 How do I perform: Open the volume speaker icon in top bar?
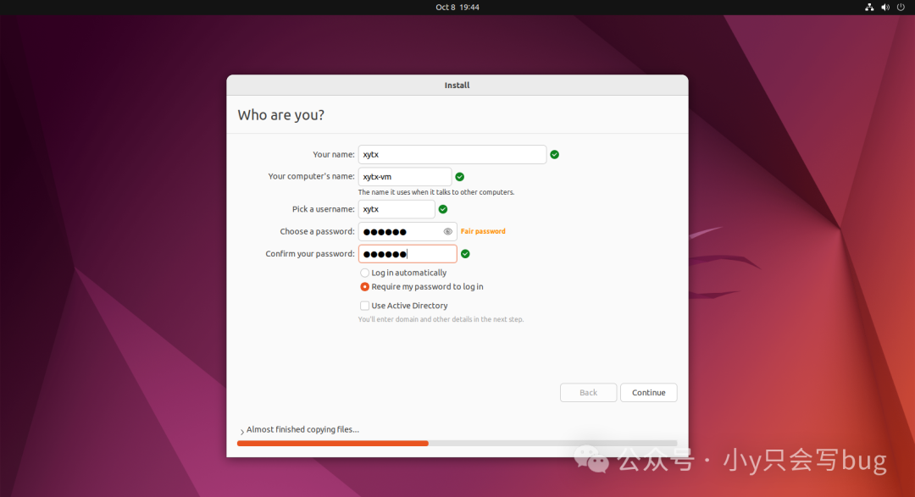coord(885,7)
